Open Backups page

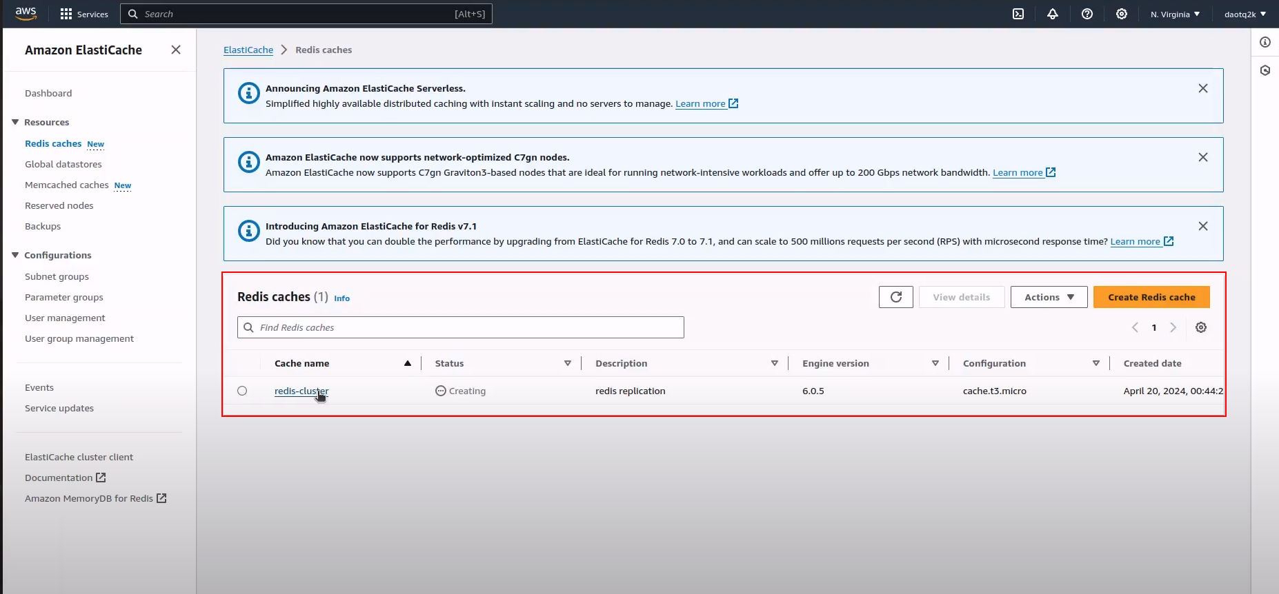[43, 226]
